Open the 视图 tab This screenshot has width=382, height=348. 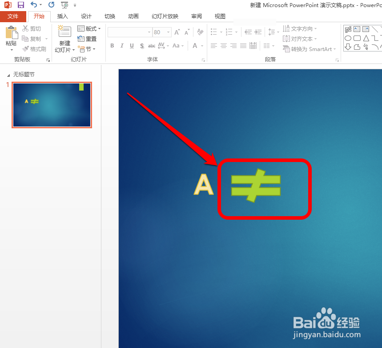[x=220, y=16]
